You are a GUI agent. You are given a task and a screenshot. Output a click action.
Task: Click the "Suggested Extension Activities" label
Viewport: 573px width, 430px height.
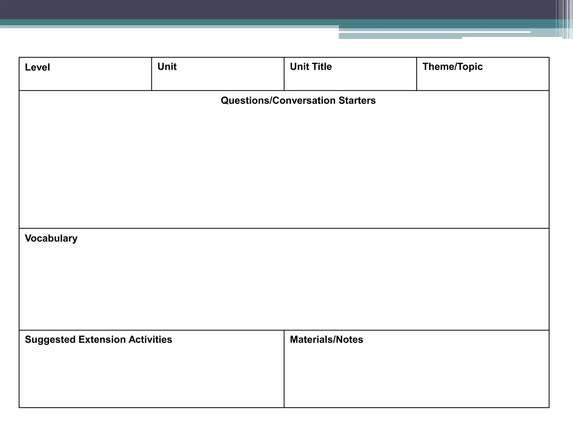click(x=98, y=340)
